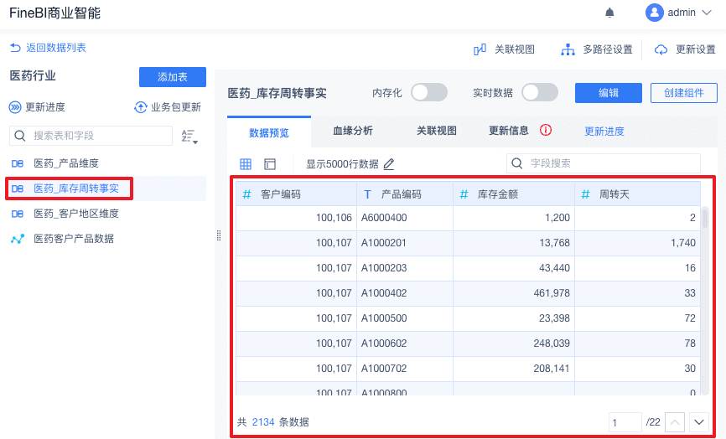This screenshot has height=439, width=726.
Task: Start 业务包更新 package update
Action: coord(176,107)
